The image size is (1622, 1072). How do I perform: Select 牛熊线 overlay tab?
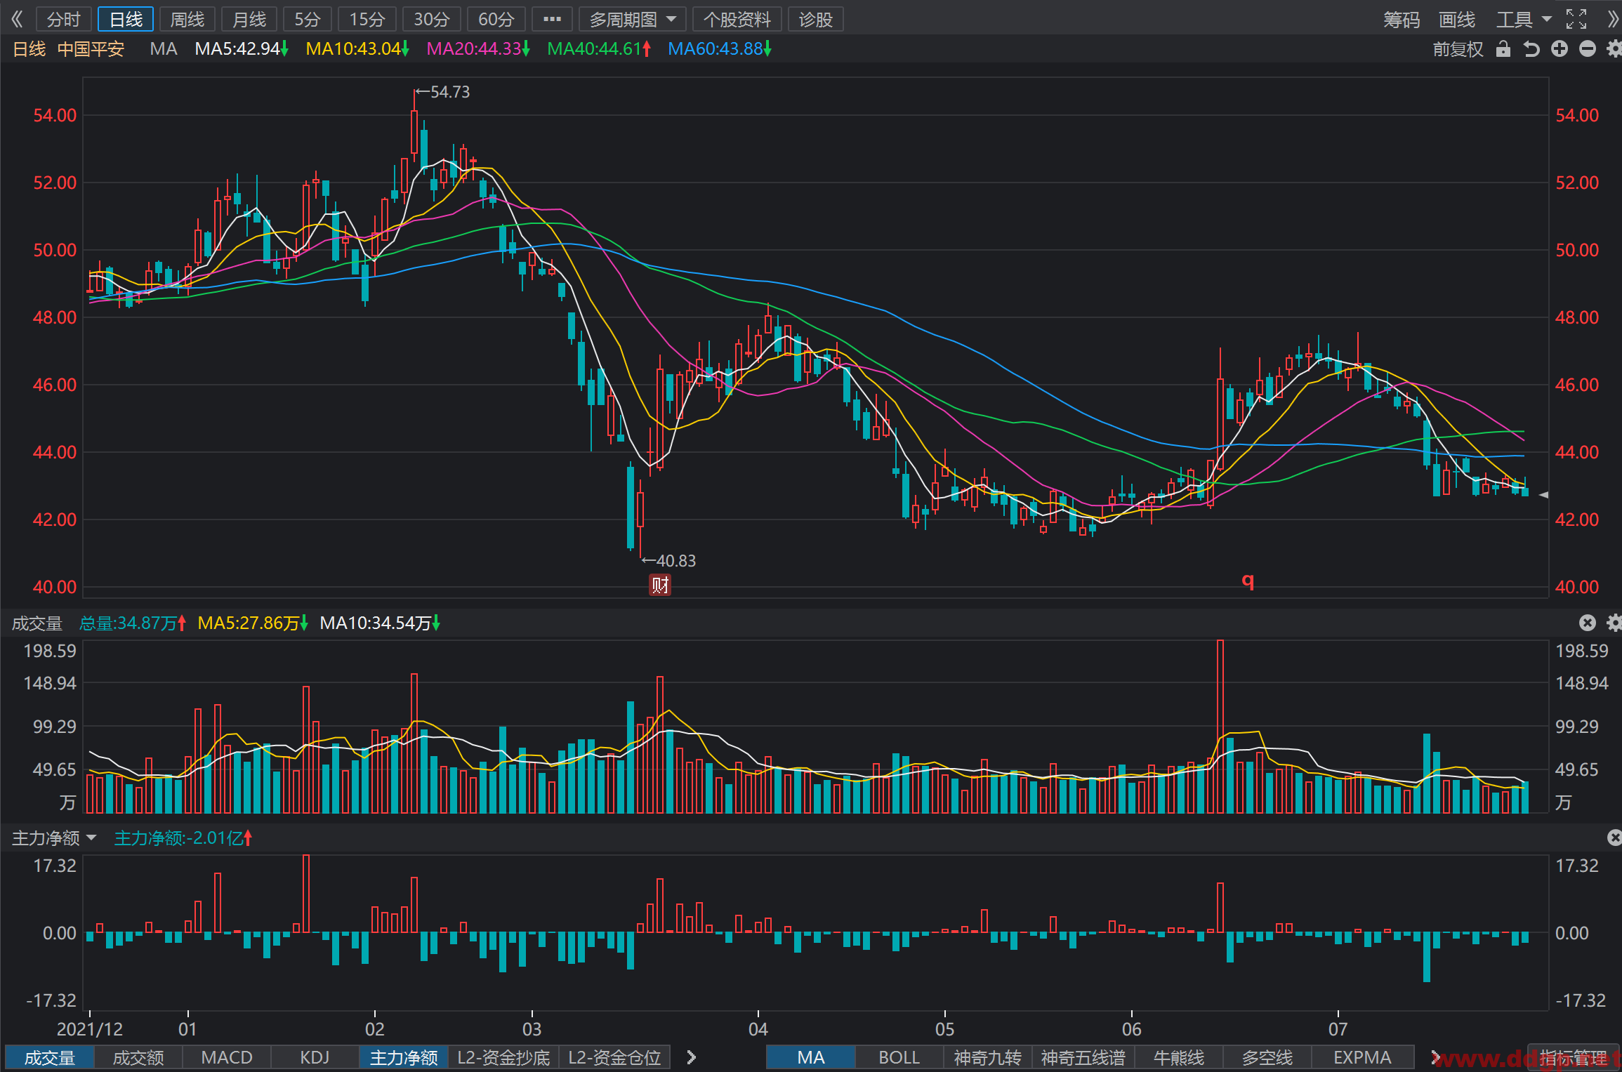(x=1179, y=1057)
